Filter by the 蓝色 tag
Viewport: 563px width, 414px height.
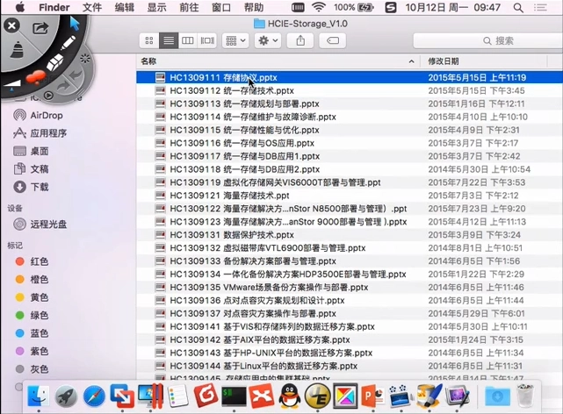(32, 333)
